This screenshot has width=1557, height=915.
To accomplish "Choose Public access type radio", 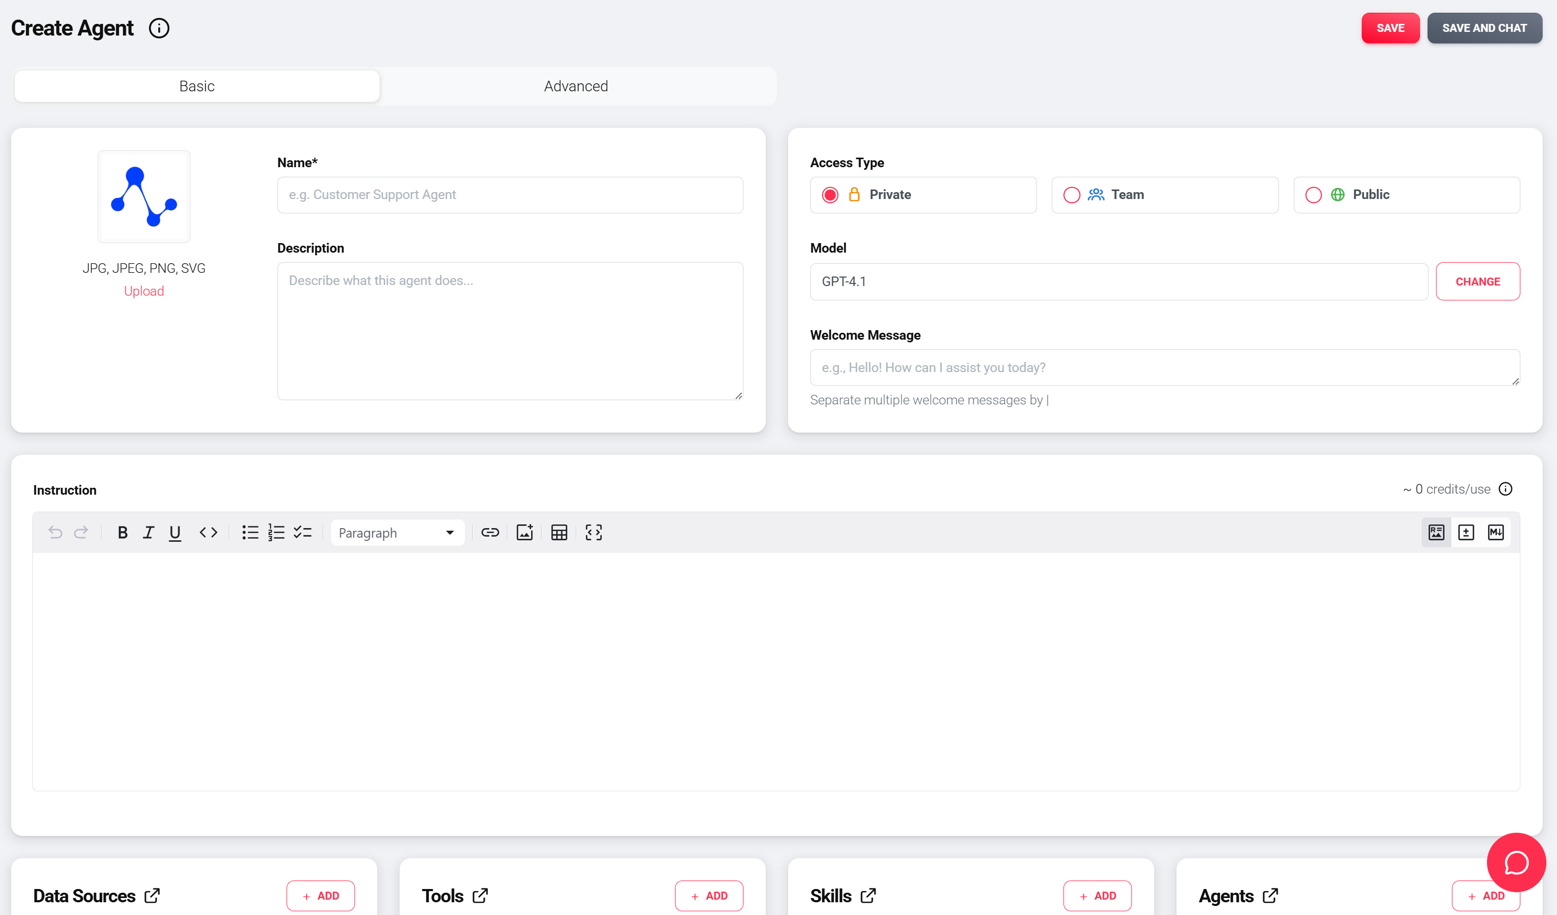I will [x=1313, y=195].
